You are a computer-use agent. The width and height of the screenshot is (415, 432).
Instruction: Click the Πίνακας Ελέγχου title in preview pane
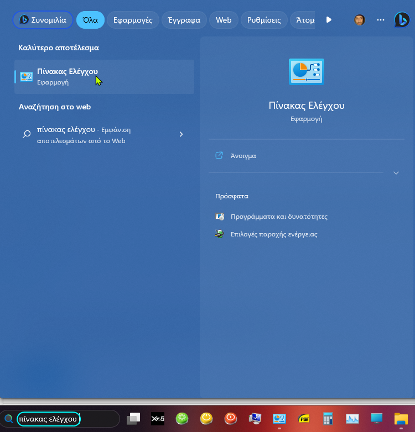pos(307,106)
